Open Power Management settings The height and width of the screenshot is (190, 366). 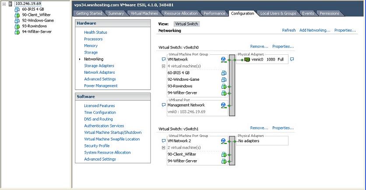[x=101, y=86]
